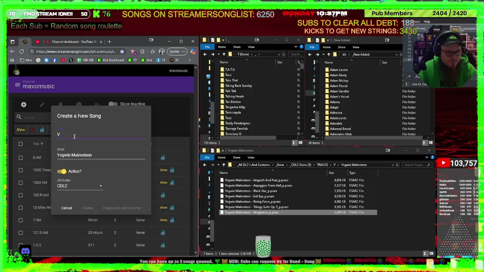Viewport: 484px width, 272px height.
Task: Open the YouTube bookmark icon
Action: tap(62, 60)
